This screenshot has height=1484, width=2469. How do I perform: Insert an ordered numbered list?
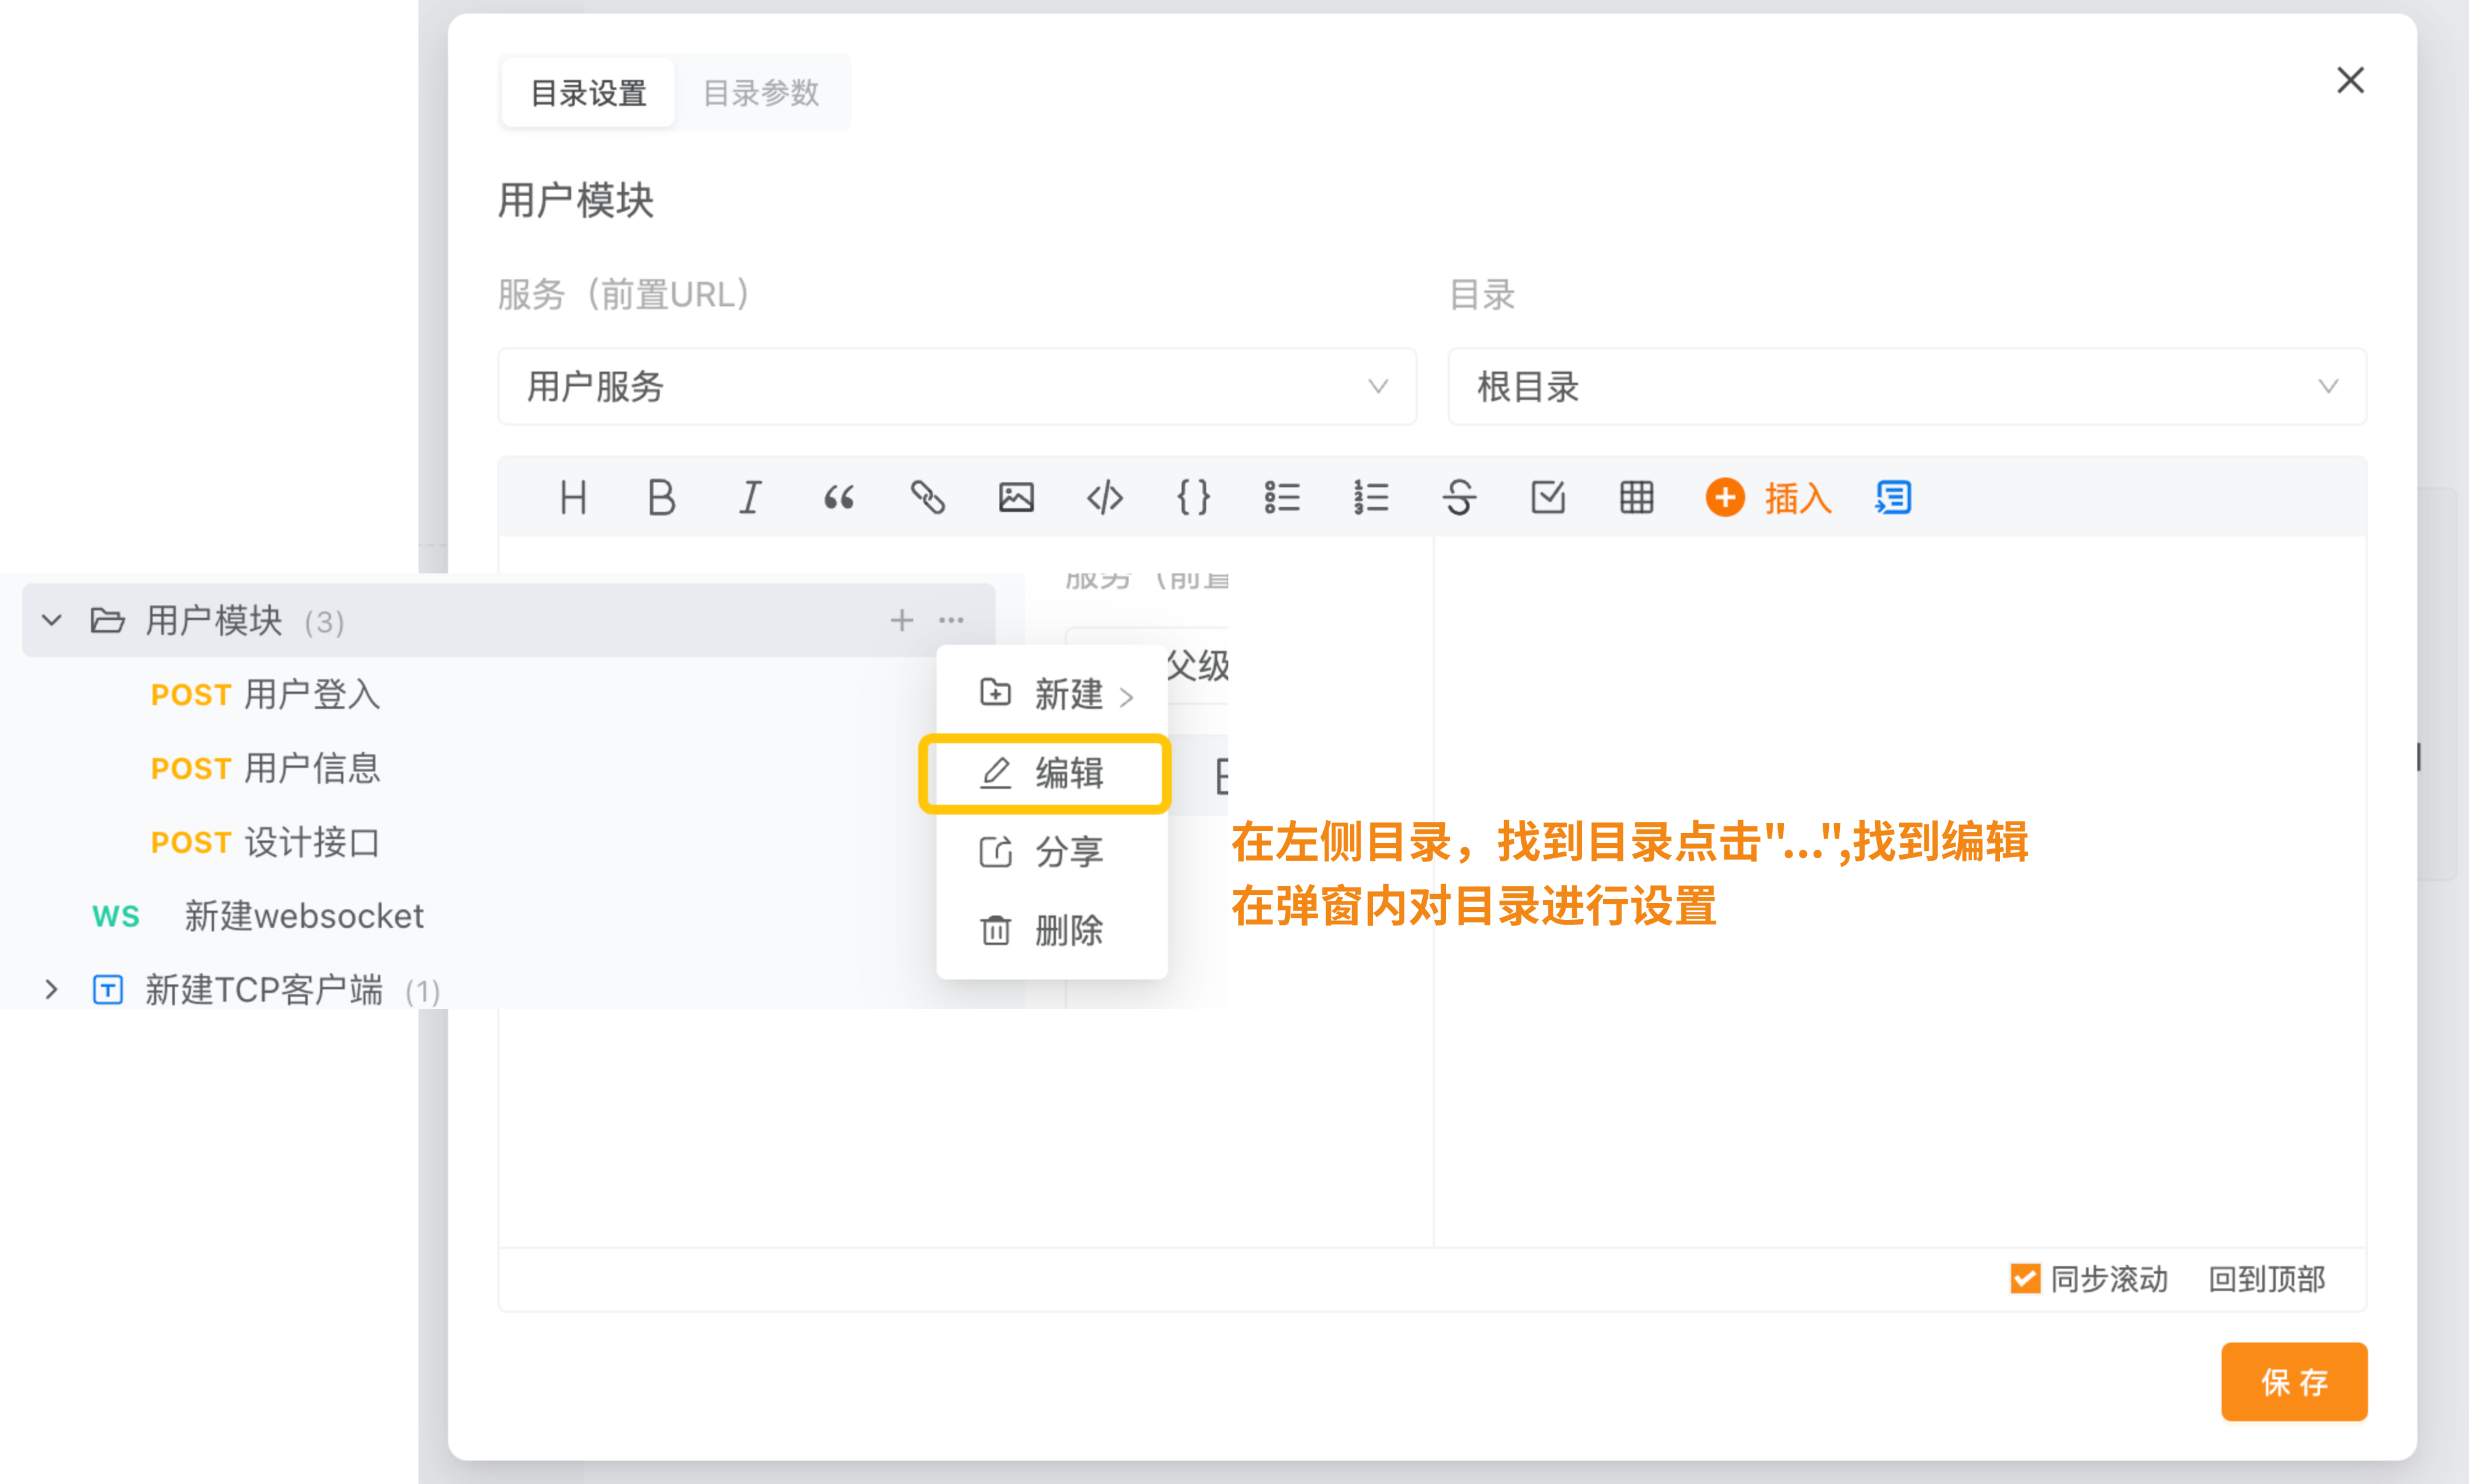pyautogui.click(x=1370, y=497)
